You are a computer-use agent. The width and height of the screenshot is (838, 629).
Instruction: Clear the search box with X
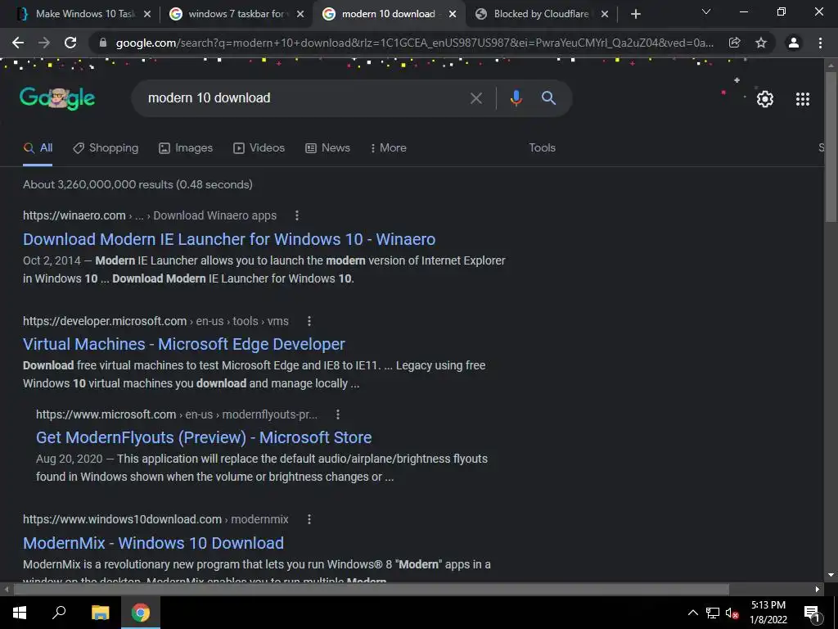tap(475, 98)
